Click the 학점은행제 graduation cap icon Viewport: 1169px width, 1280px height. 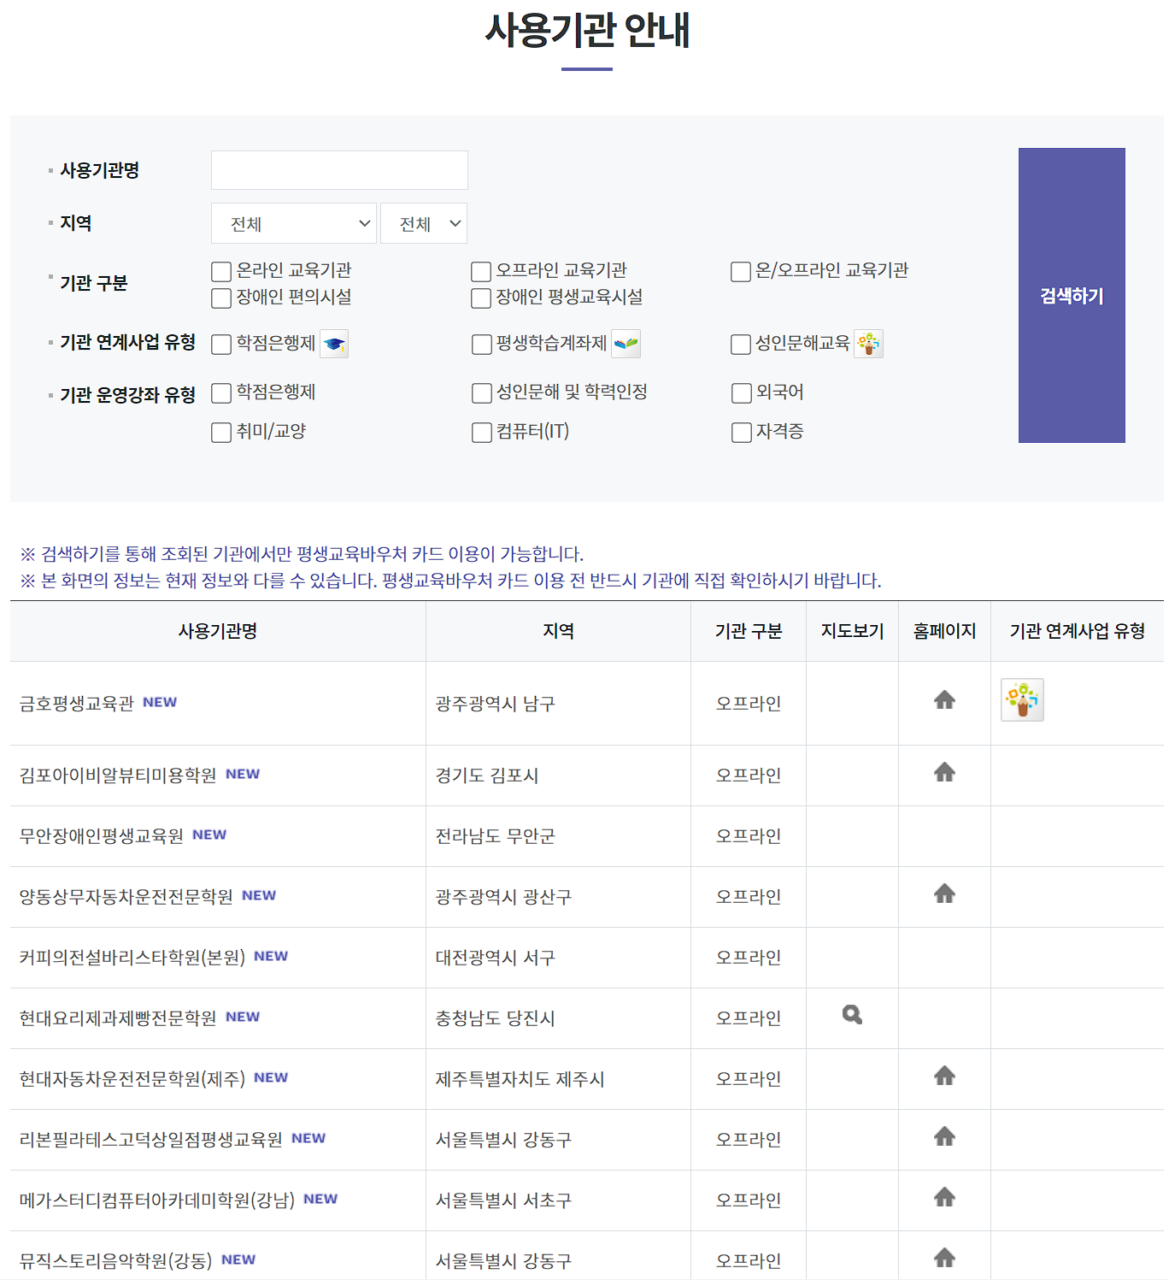(334, 344)
